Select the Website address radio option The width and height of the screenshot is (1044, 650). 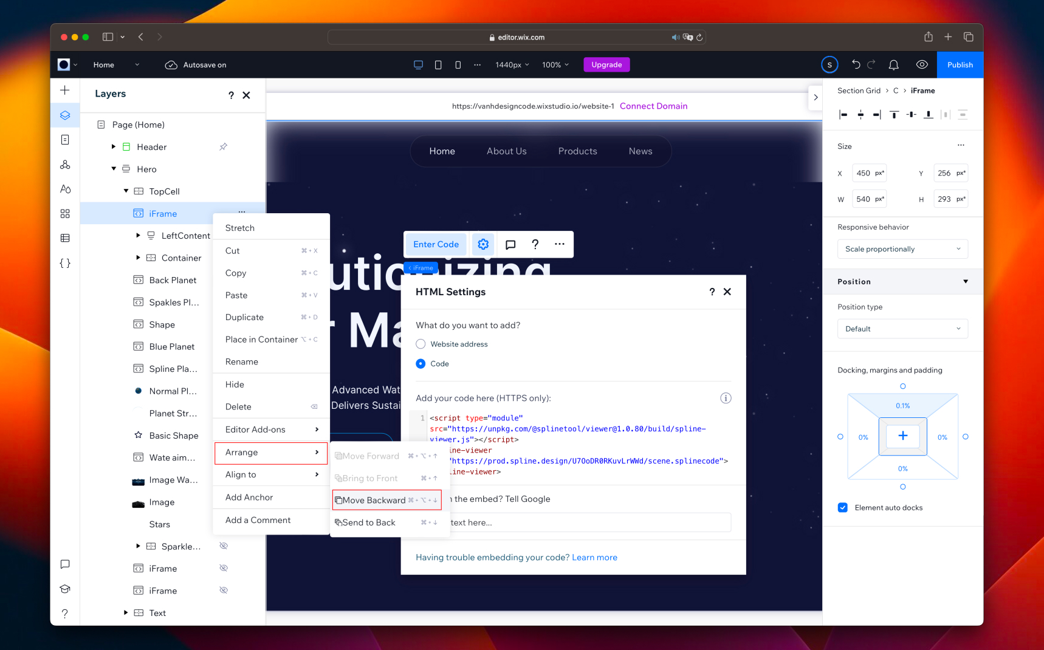tap(421, 344)
